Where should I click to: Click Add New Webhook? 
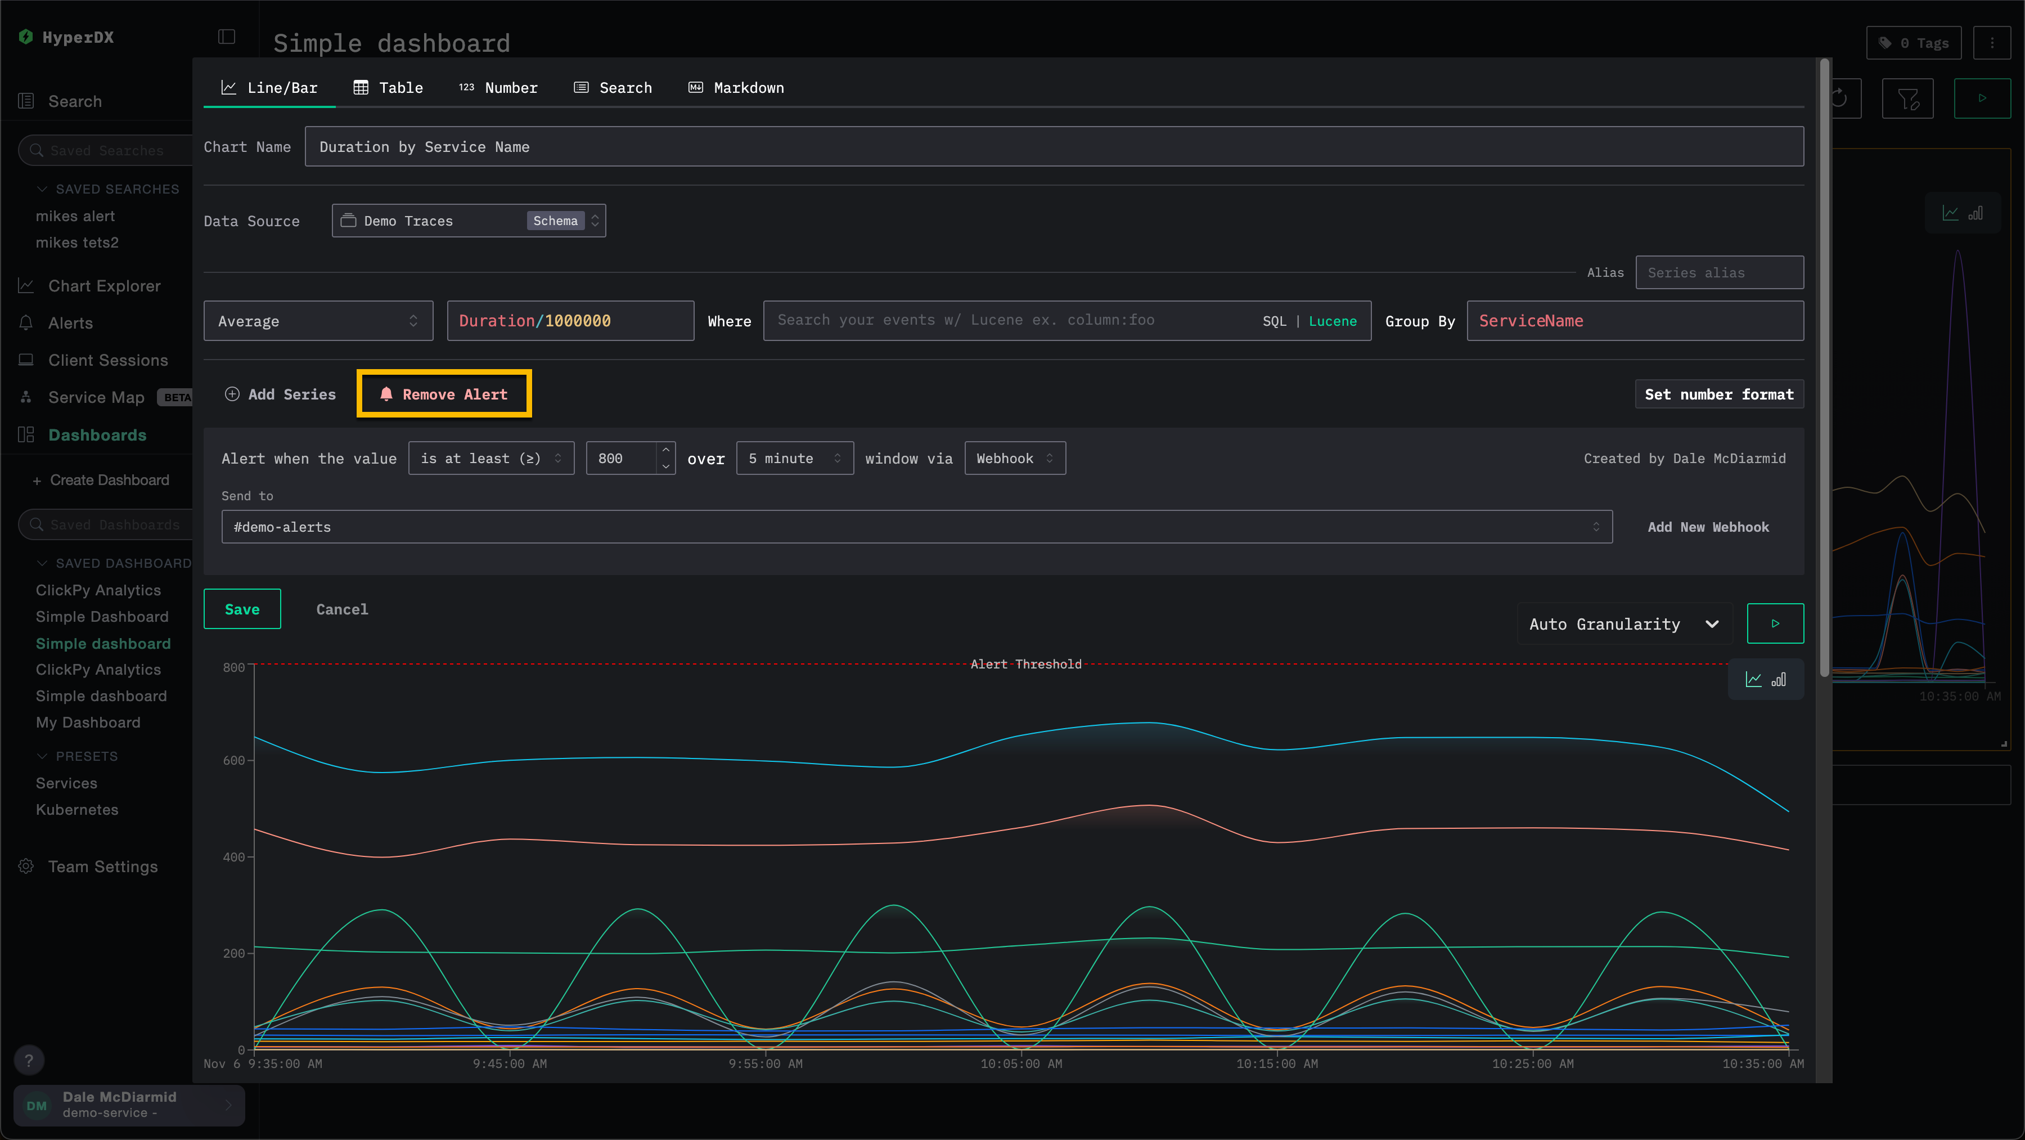click(1707, 527)
